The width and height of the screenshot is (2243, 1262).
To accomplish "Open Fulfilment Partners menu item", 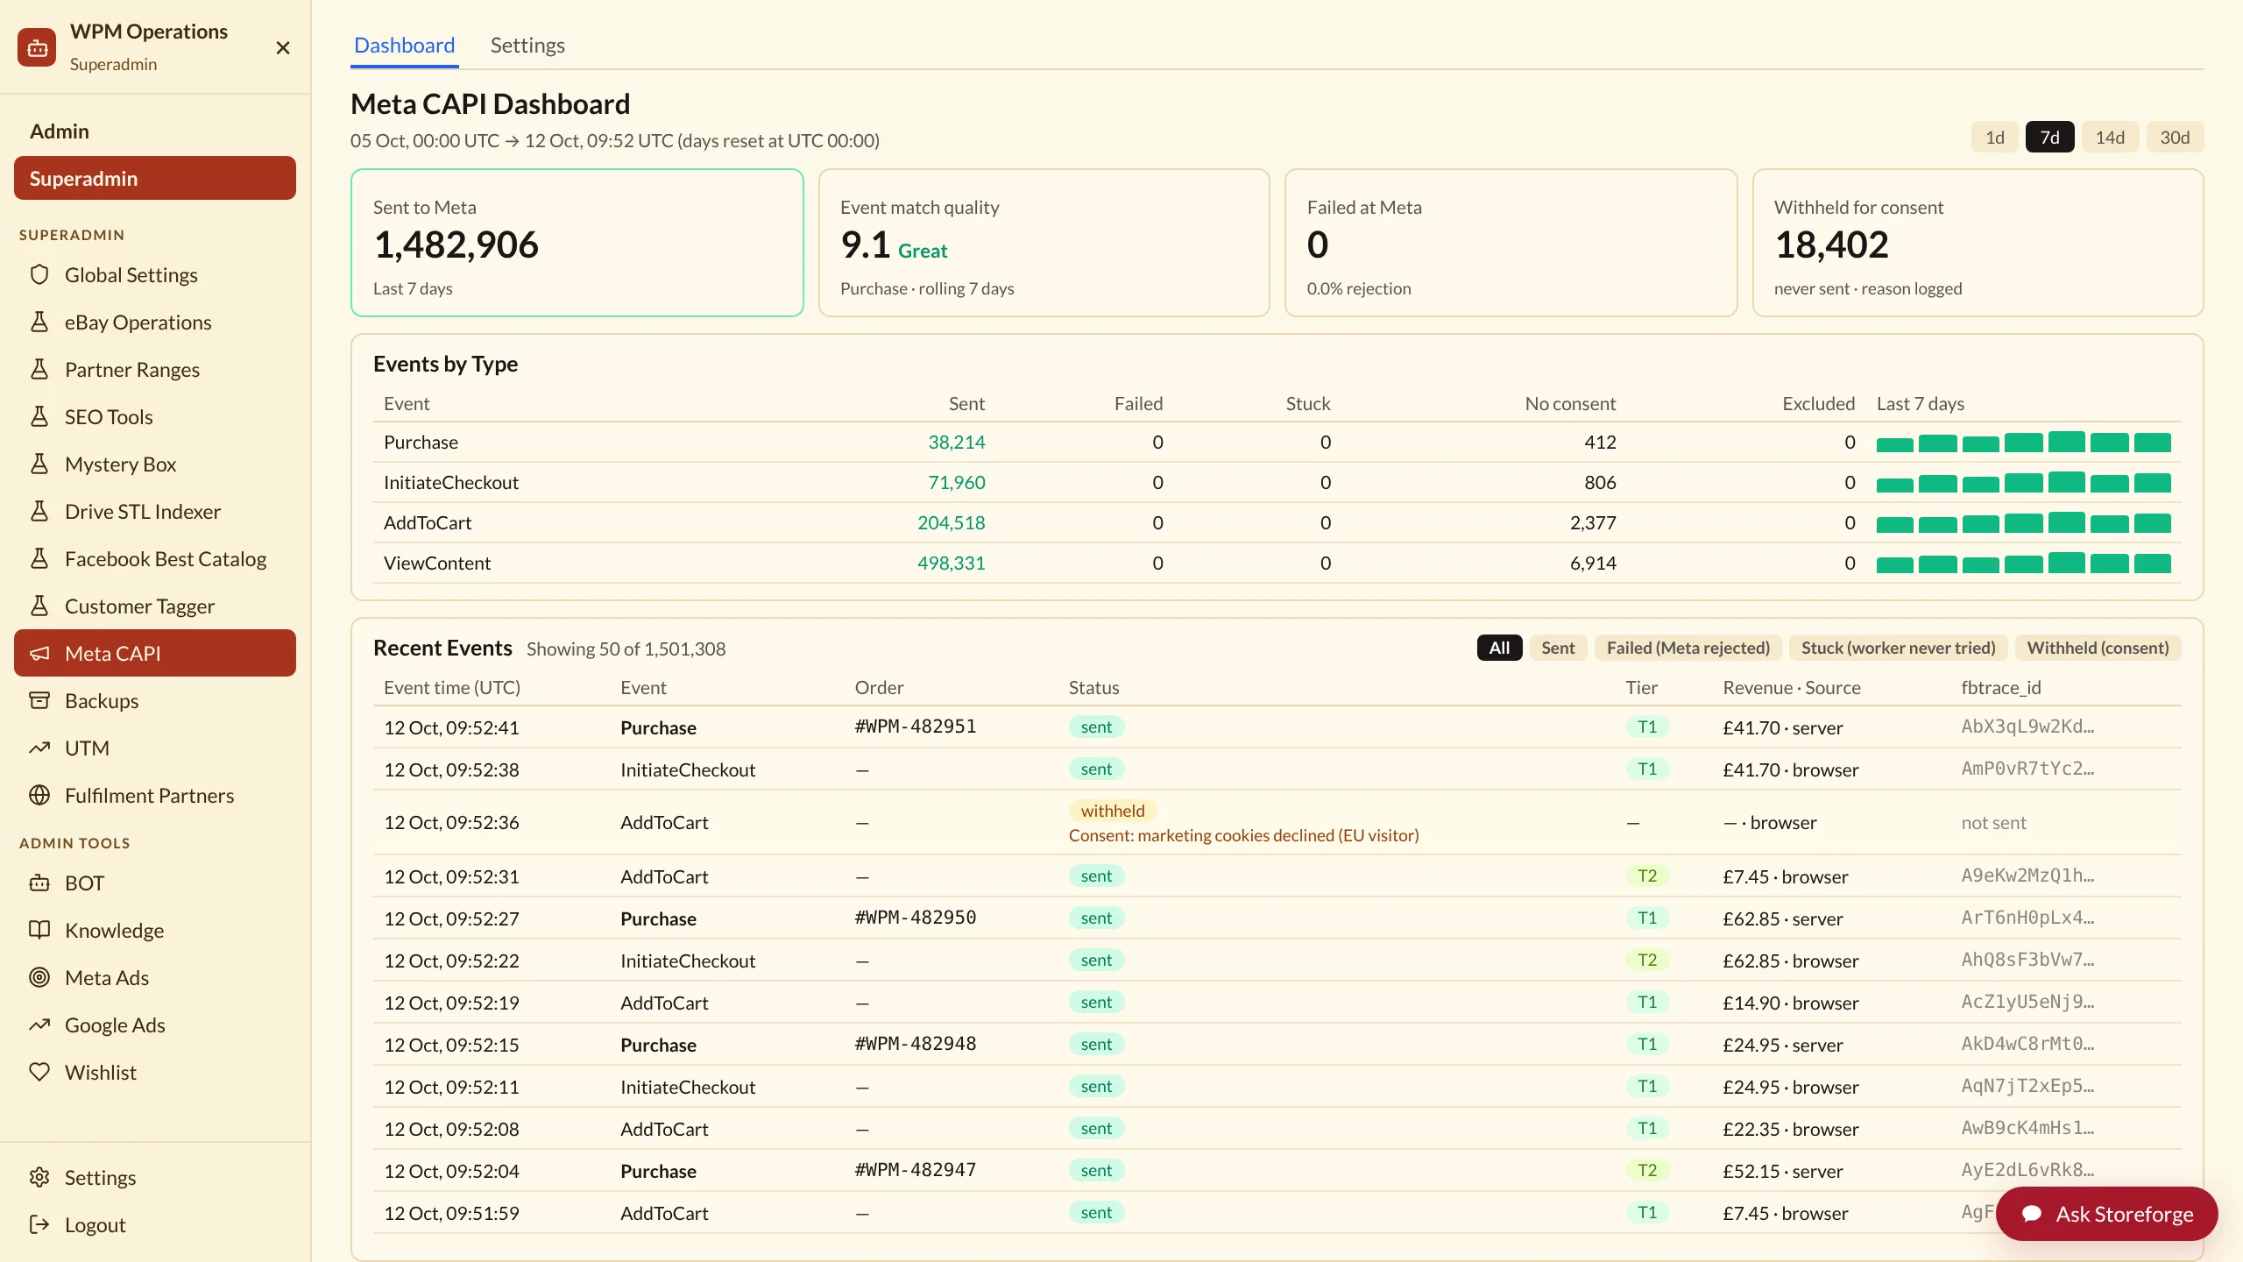I will (x=155, y=795).
